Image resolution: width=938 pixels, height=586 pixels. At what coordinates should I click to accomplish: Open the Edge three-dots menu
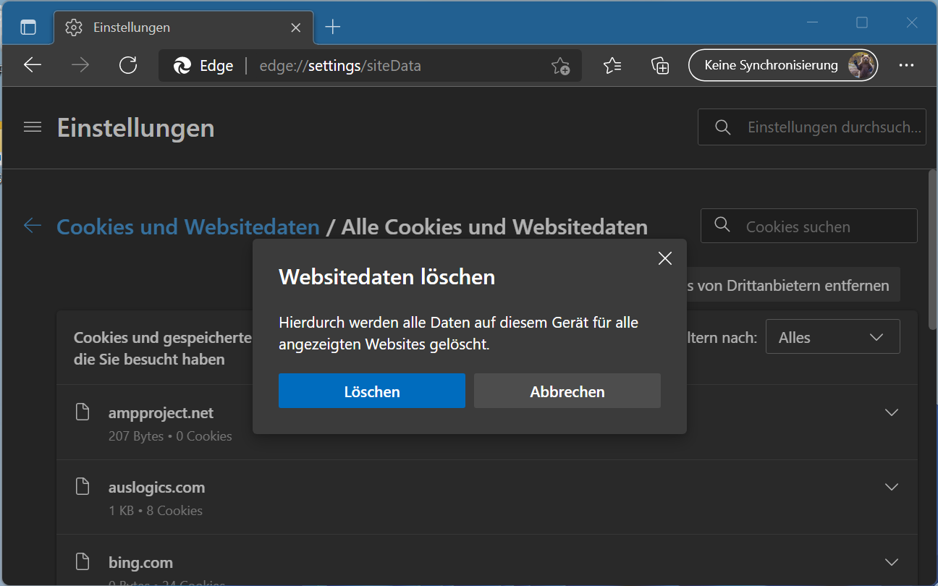[906, 66]
